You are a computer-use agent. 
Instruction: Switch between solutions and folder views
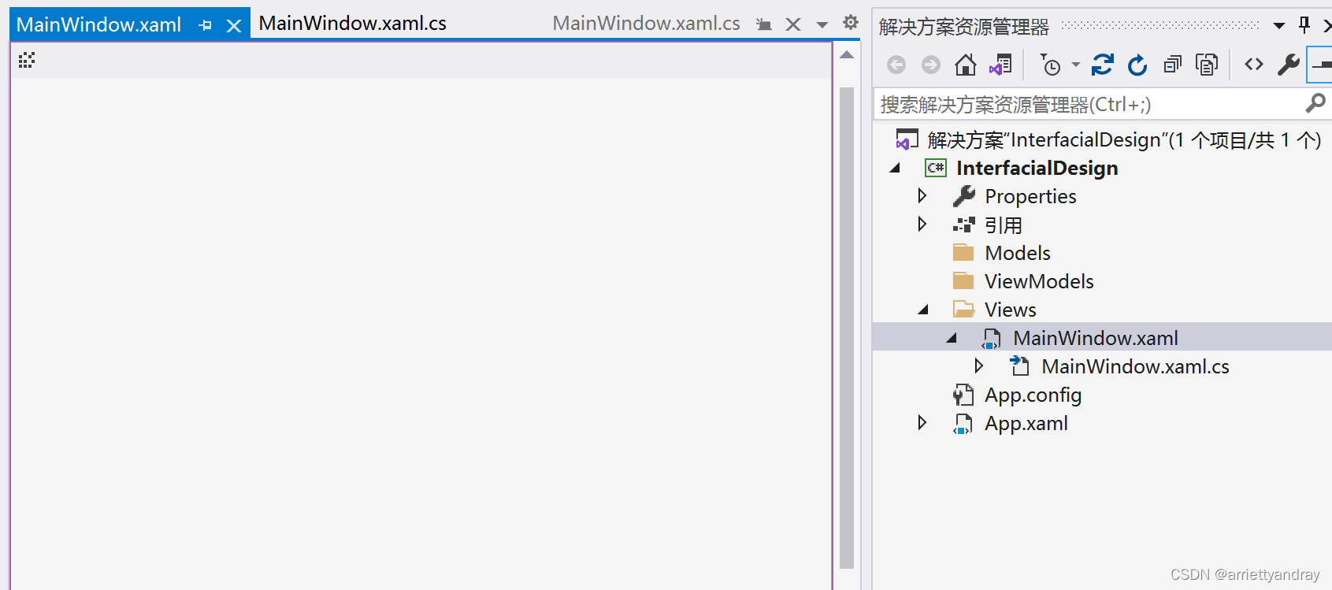tap(1000, 65)
